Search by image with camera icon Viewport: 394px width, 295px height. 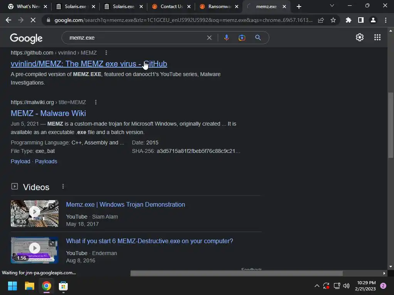point(242,38)
